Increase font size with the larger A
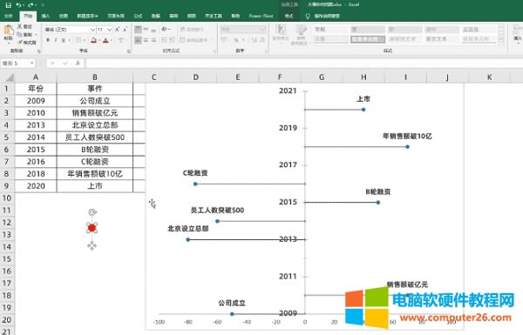Screen dimensions: 523x335 (118, 30)
